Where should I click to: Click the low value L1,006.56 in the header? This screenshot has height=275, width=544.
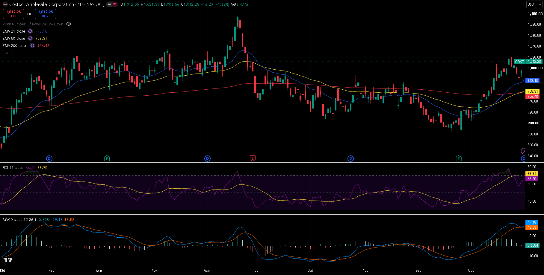tap(170, 4)
